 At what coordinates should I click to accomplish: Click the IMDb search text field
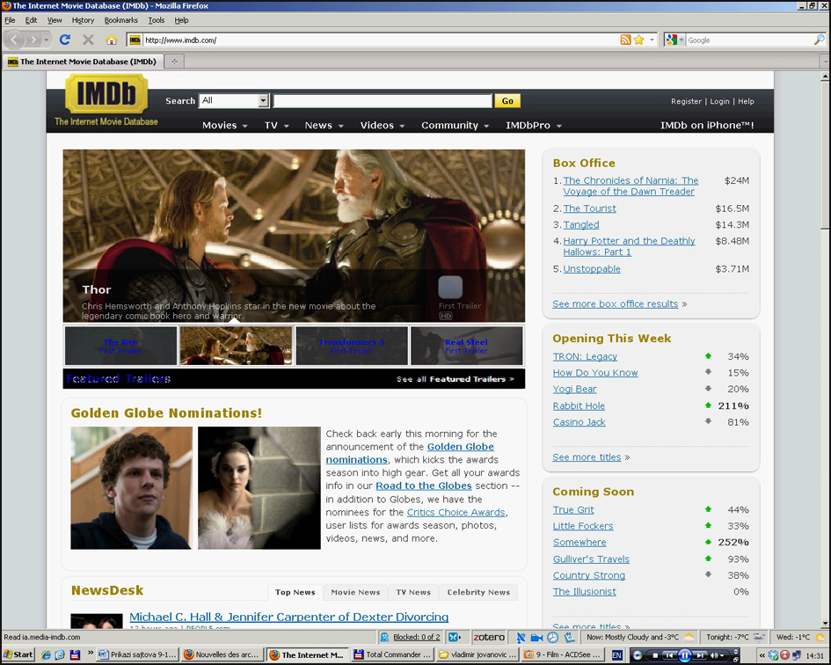click(382, 101)
